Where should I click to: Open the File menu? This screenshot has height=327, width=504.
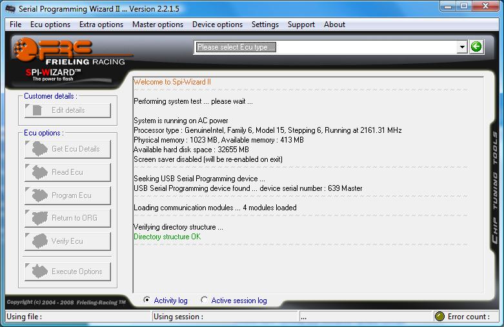click(x=15, y=25)
